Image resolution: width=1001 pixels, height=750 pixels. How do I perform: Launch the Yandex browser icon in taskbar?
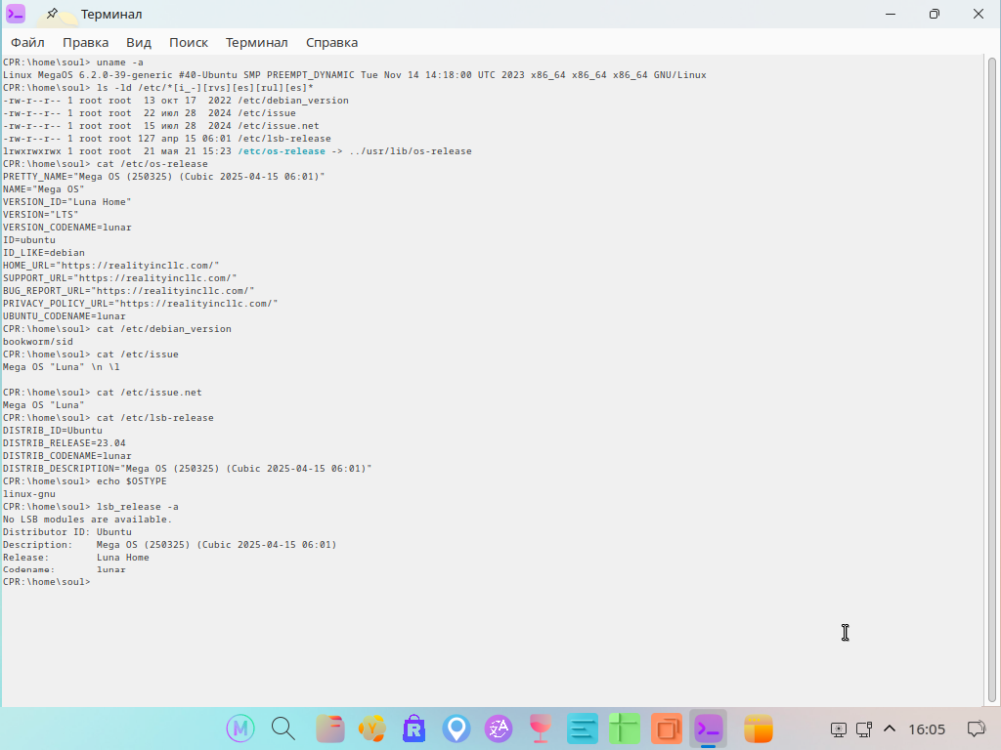372,729
